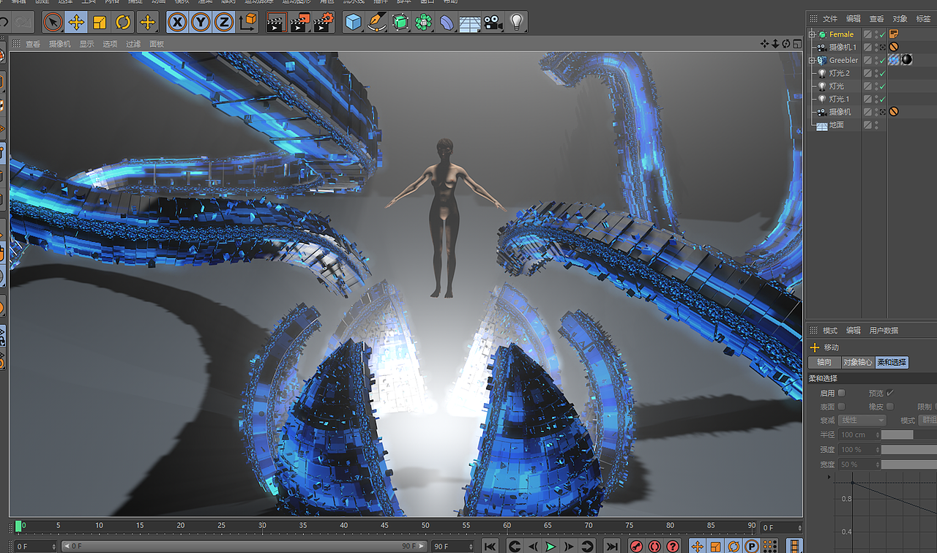Click the 半径 value stepper arrows
This screenshot has height=553, width=937.
[876, 434]
